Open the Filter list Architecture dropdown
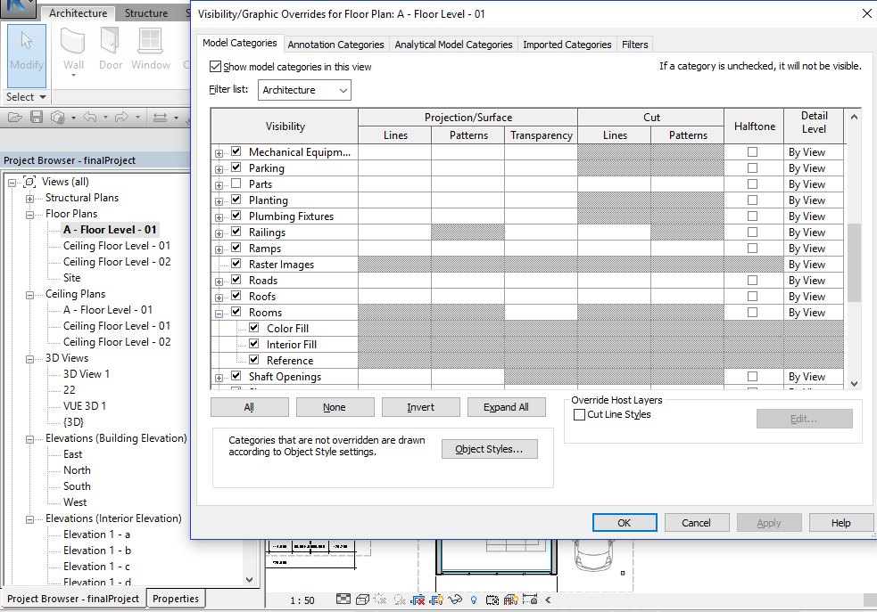The height and width of the screenshot is (612, 877). [304, 90]
